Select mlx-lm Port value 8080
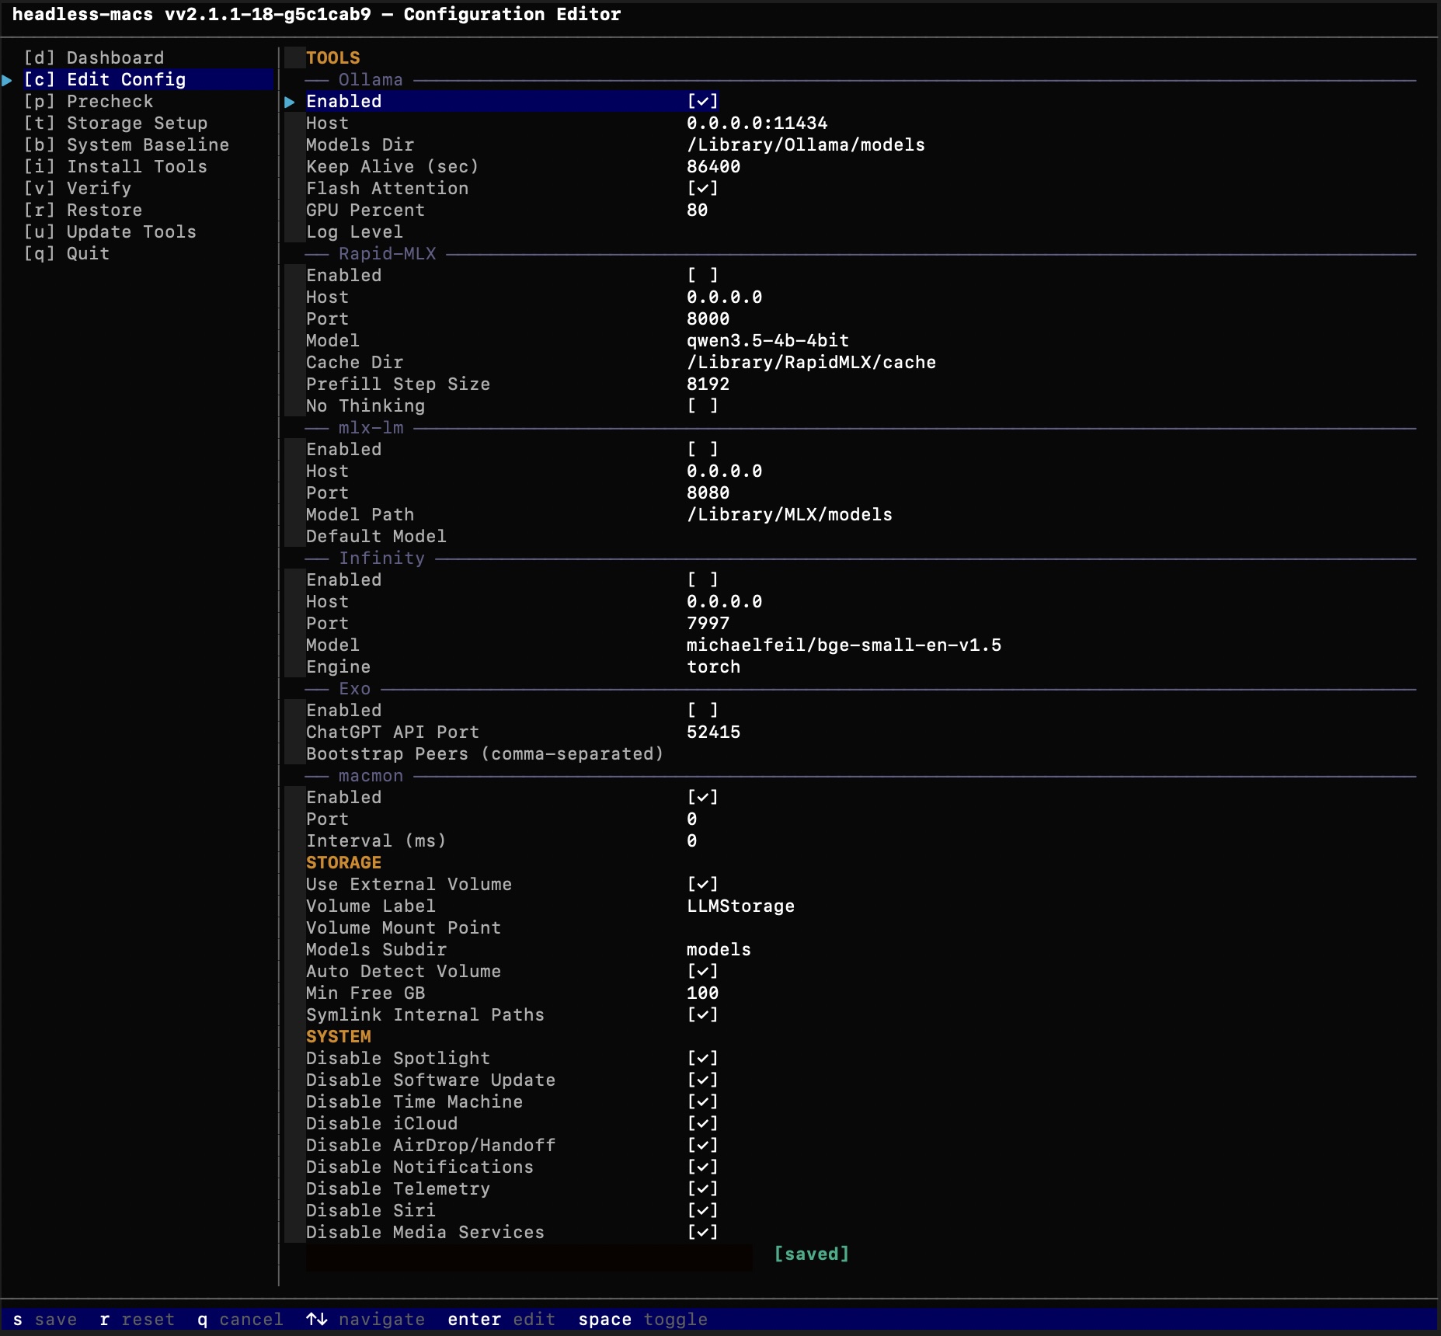1441x1336 pixels. click(708, 492)
